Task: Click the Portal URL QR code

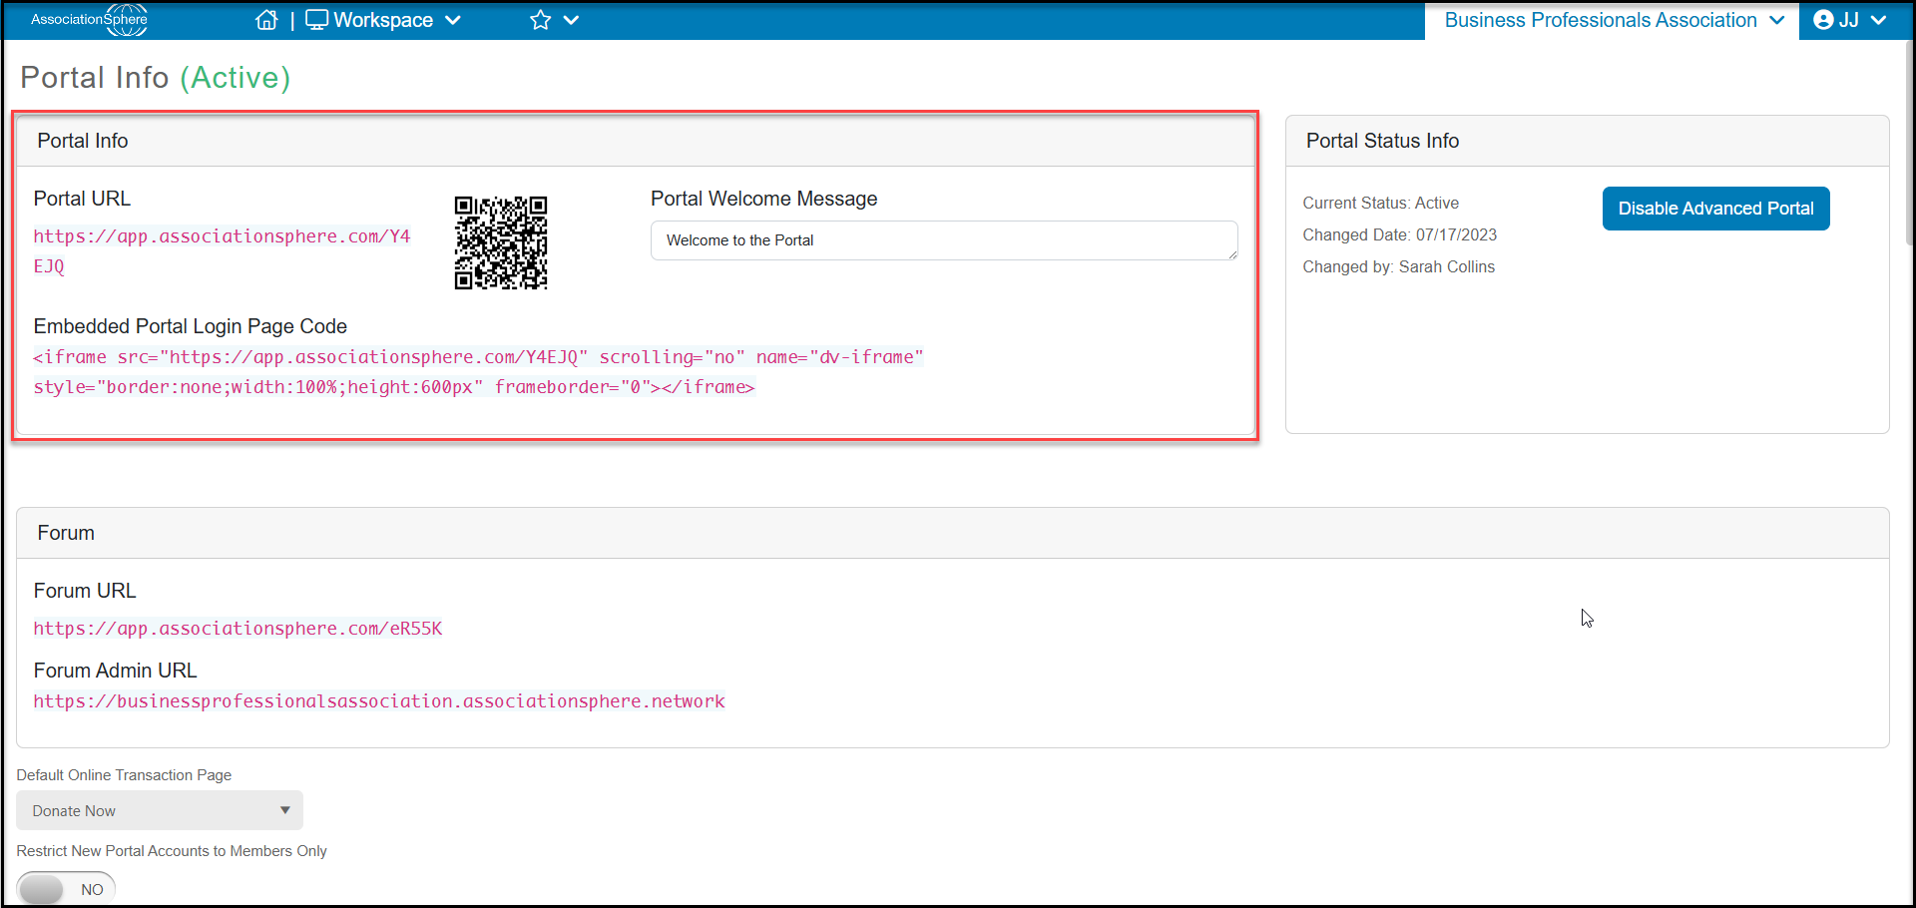Action: [501, 242]
